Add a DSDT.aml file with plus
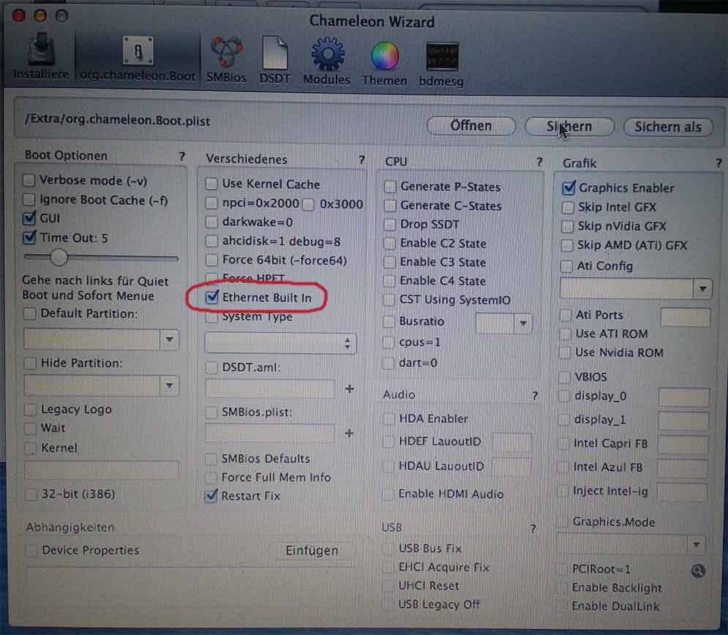Viewport: 728px width, 635px height. (350, 389)
